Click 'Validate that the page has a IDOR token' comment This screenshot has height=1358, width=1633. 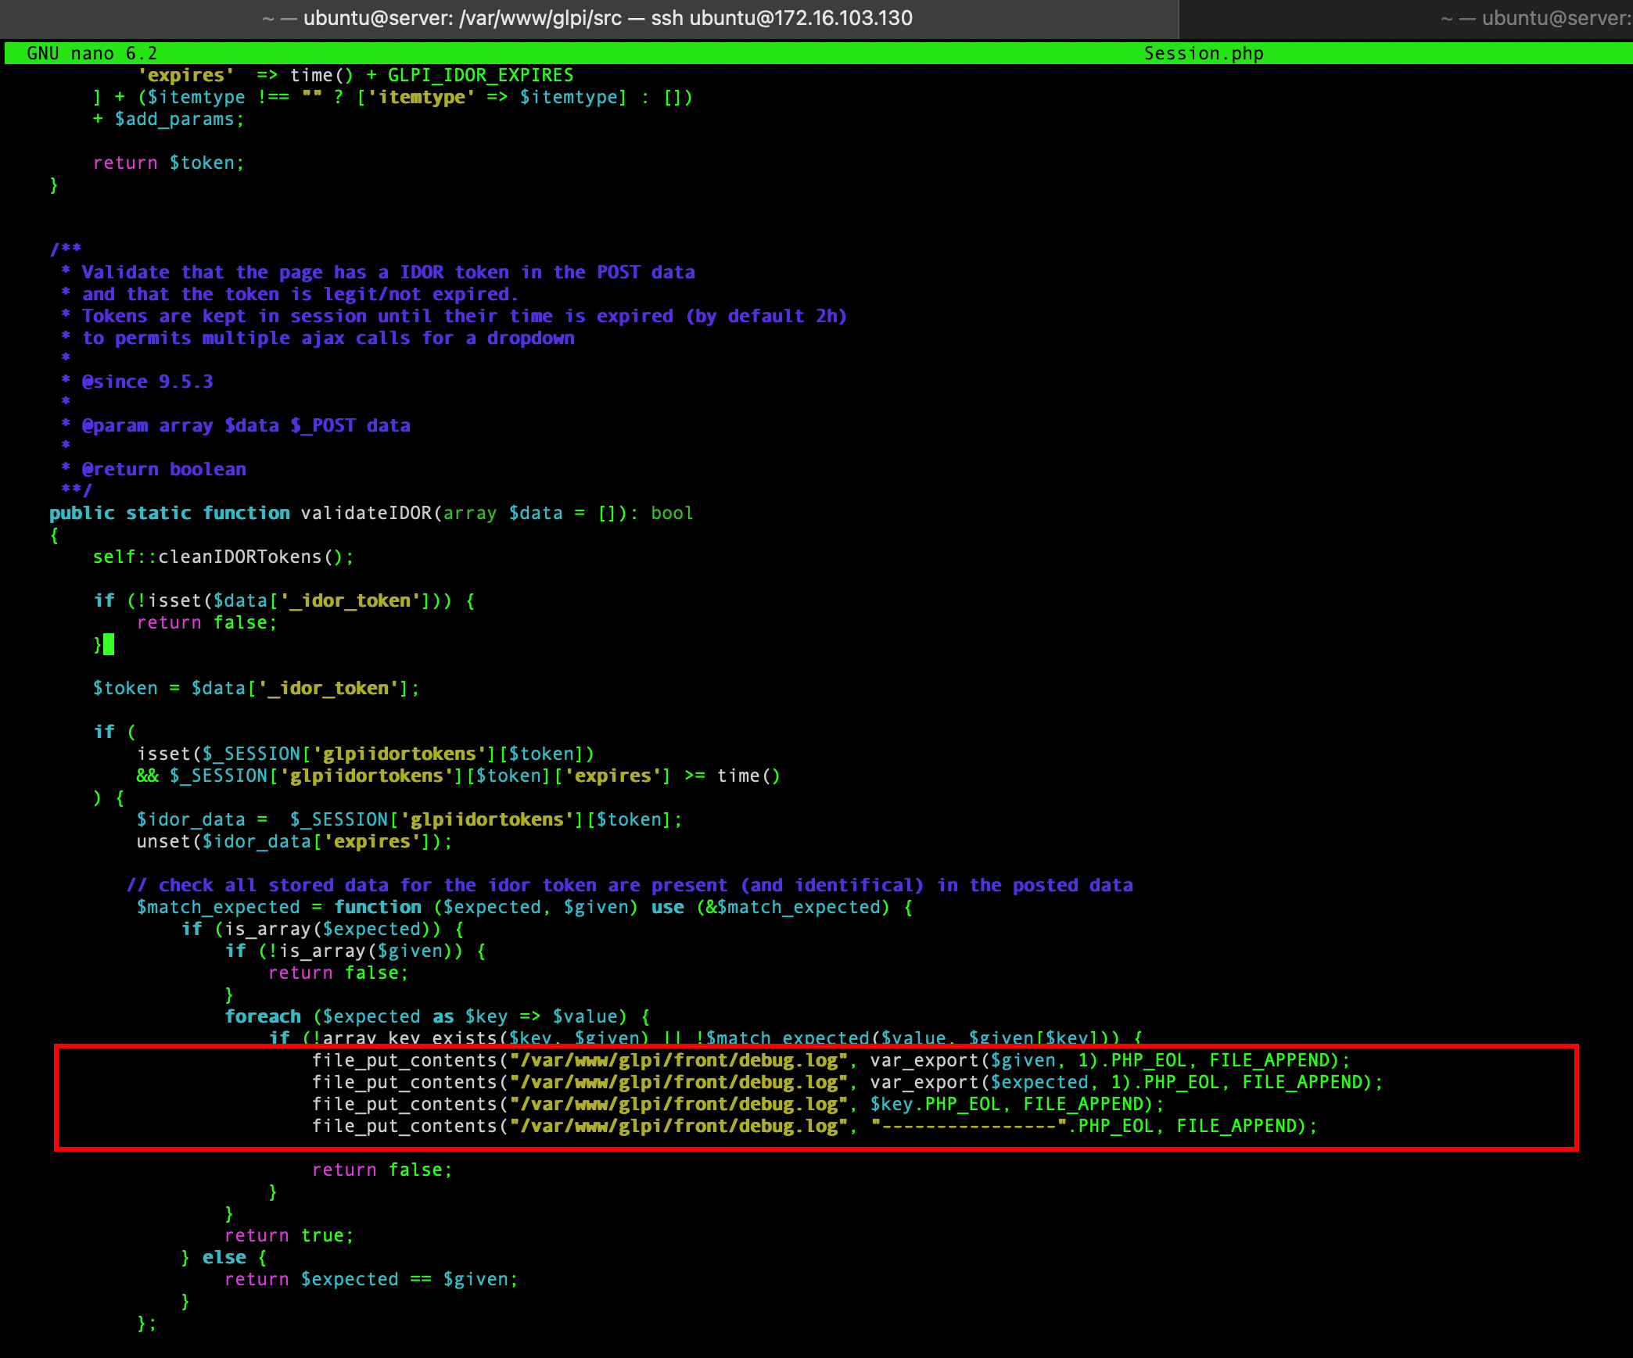pos(389,272)
